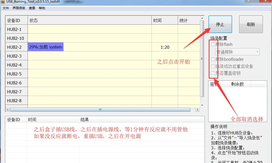
Task: Click the 设备ID header in top table
Action: click(17, 20)
